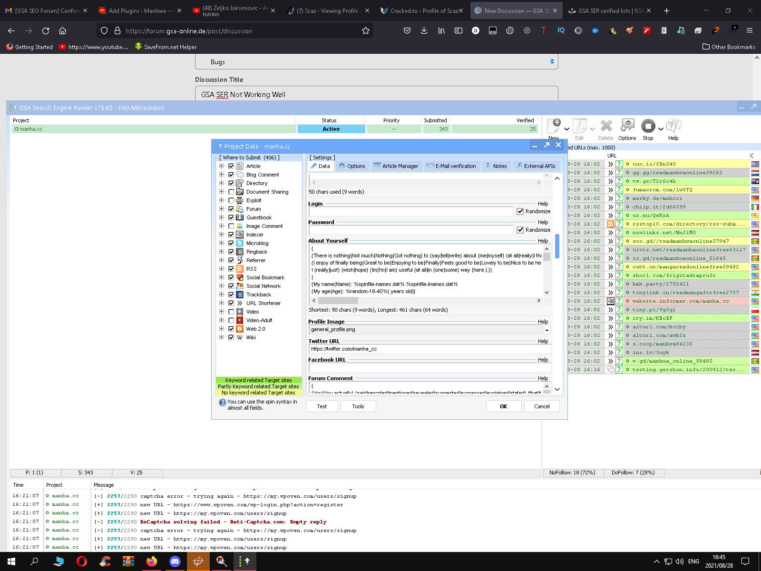This screenshot has width=761, height=571.
Task: Click the RSS orange feed icon in tree
Action: (240, 269)
